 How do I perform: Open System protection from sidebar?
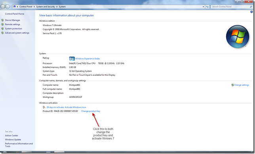click(13, 28)
